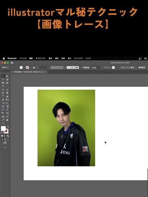Select the Gradient tool
148x197 pixels.
click(7, 106)
